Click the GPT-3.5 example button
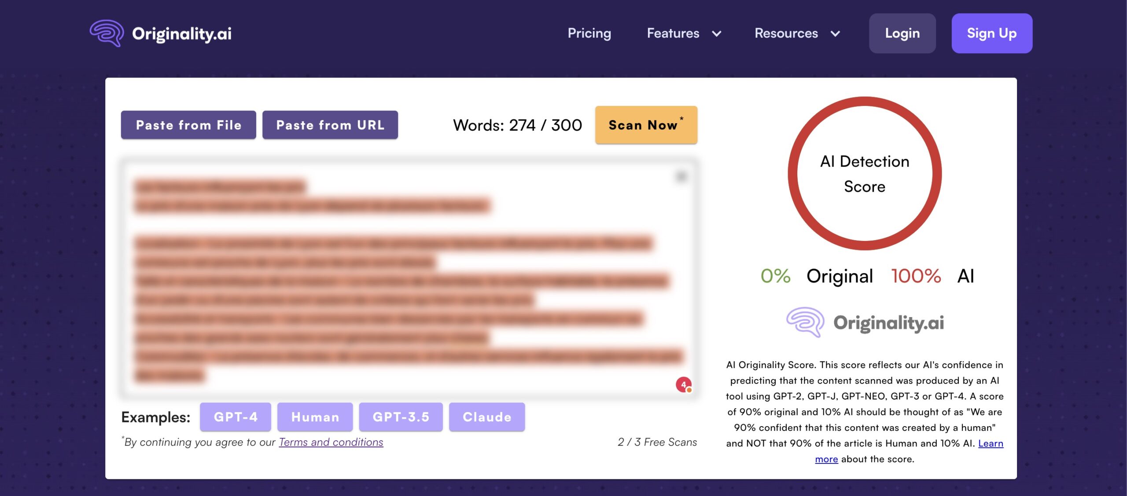 401,416
